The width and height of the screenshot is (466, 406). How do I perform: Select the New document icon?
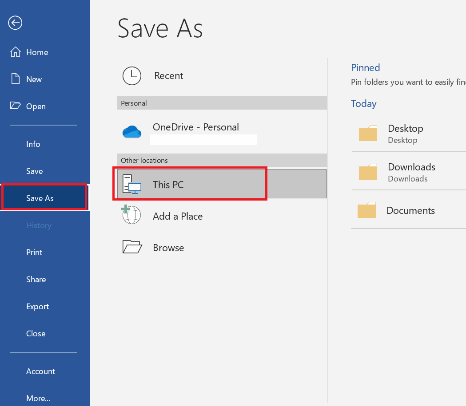15,79
